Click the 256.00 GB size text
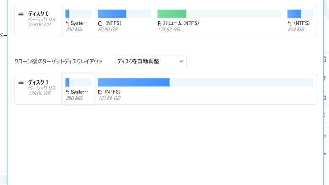This screenshot has width=329, height=185. (39, 25)
